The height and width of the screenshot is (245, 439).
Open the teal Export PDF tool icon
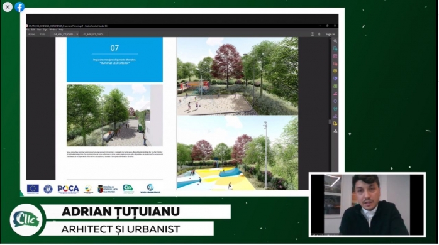point(335,48)
